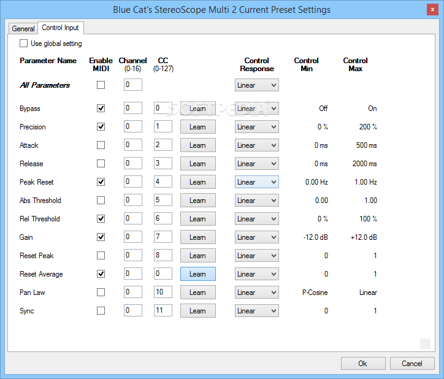Dismiss dialog with Cancel button
444x379 pixels.
pos(412,364)
